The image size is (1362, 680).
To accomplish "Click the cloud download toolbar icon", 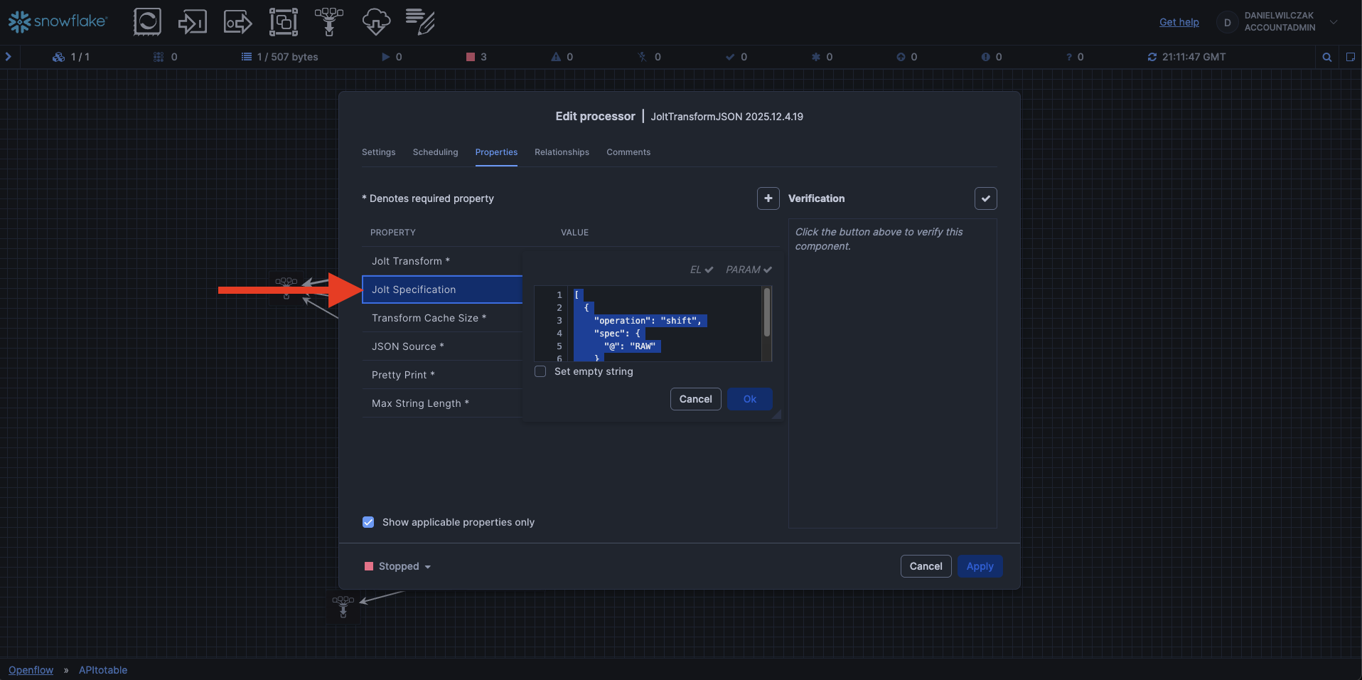I will pyautogui.click(x=375, y=22).
